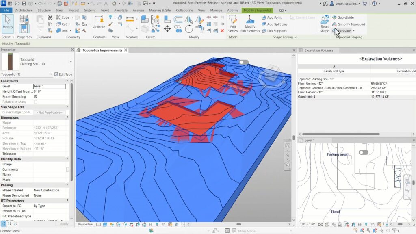Open the Massing & Site ribbon tab

160,10
